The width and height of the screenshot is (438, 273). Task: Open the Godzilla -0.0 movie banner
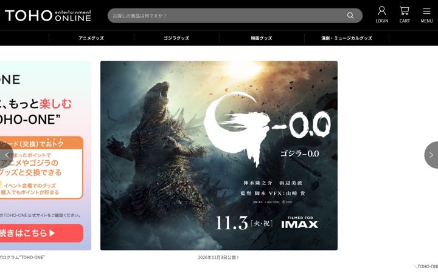(219, 155)
